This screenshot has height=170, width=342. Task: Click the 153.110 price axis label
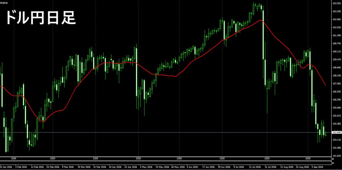coord(337,140)
